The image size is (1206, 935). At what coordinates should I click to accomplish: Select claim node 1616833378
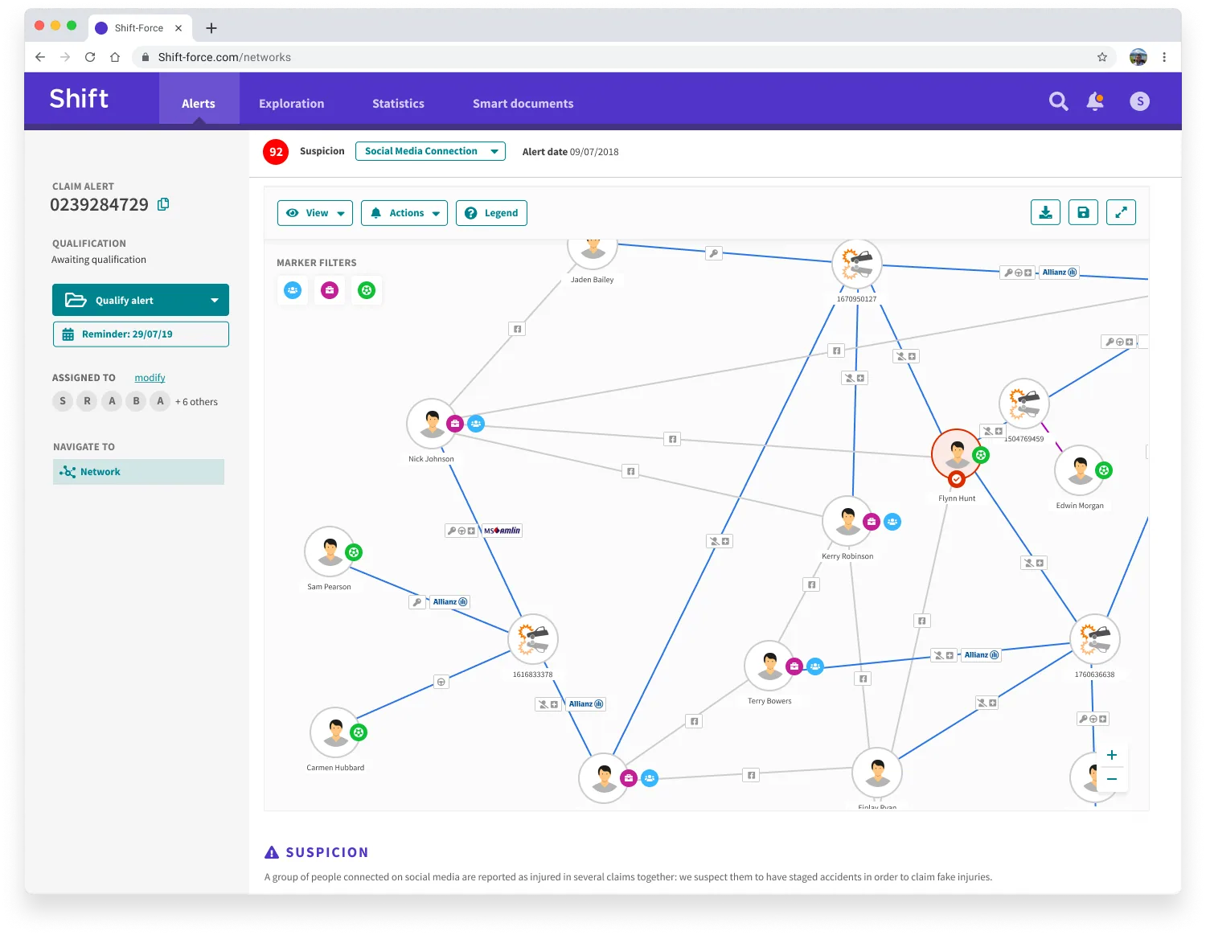click(x=533, y=640)
